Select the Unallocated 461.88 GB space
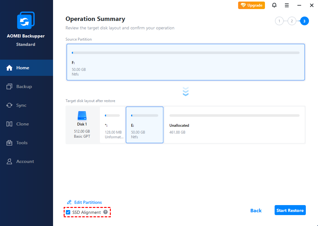Image resolution: width=318 pixels, height=226 pixels. 234,125
